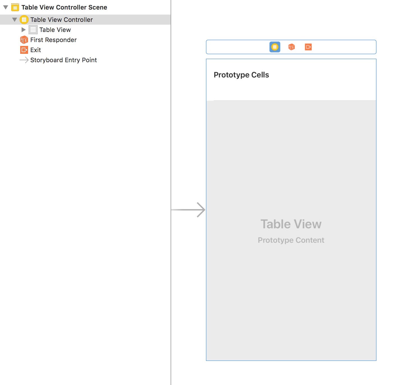399x385 pixels.
Task: Click the Table View Controller outline row
Action: tap(61, 20)
